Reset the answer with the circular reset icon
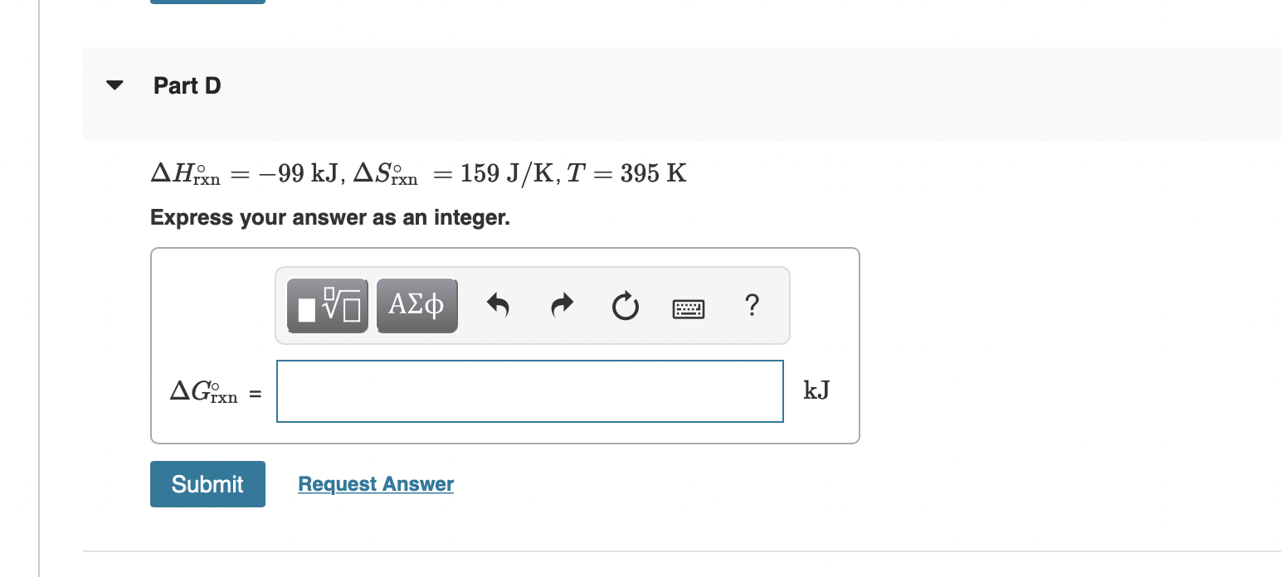The width and height of the screenshot is (1281, 577). 625,305
